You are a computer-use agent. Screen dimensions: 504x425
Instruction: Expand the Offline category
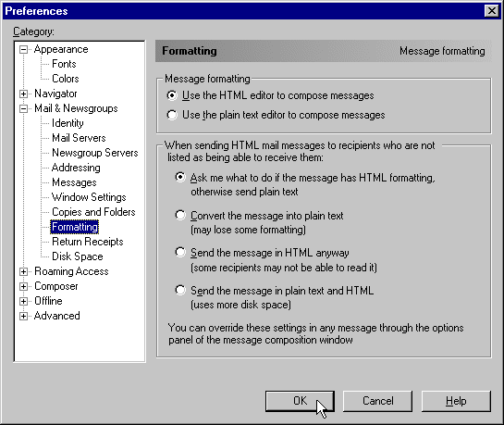[x=23, y=302]
